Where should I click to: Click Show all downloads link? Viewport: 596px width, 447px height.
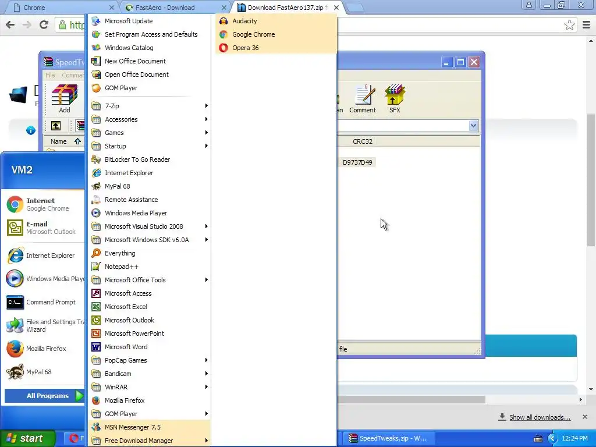[540, 417]
